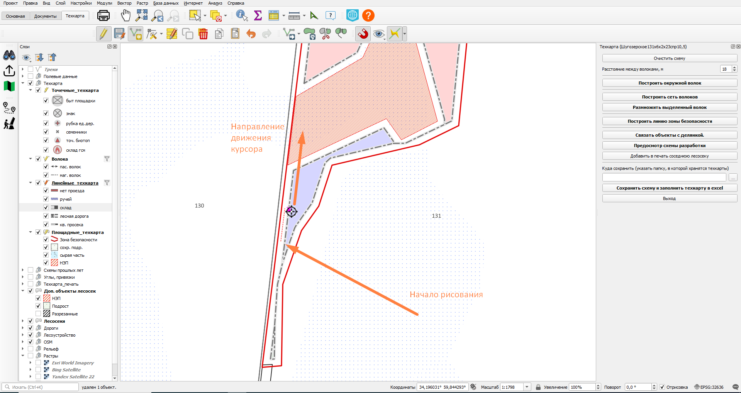Open the Вектор menu
This screenshot has width=741, height=393.
[x=124, y=3]
